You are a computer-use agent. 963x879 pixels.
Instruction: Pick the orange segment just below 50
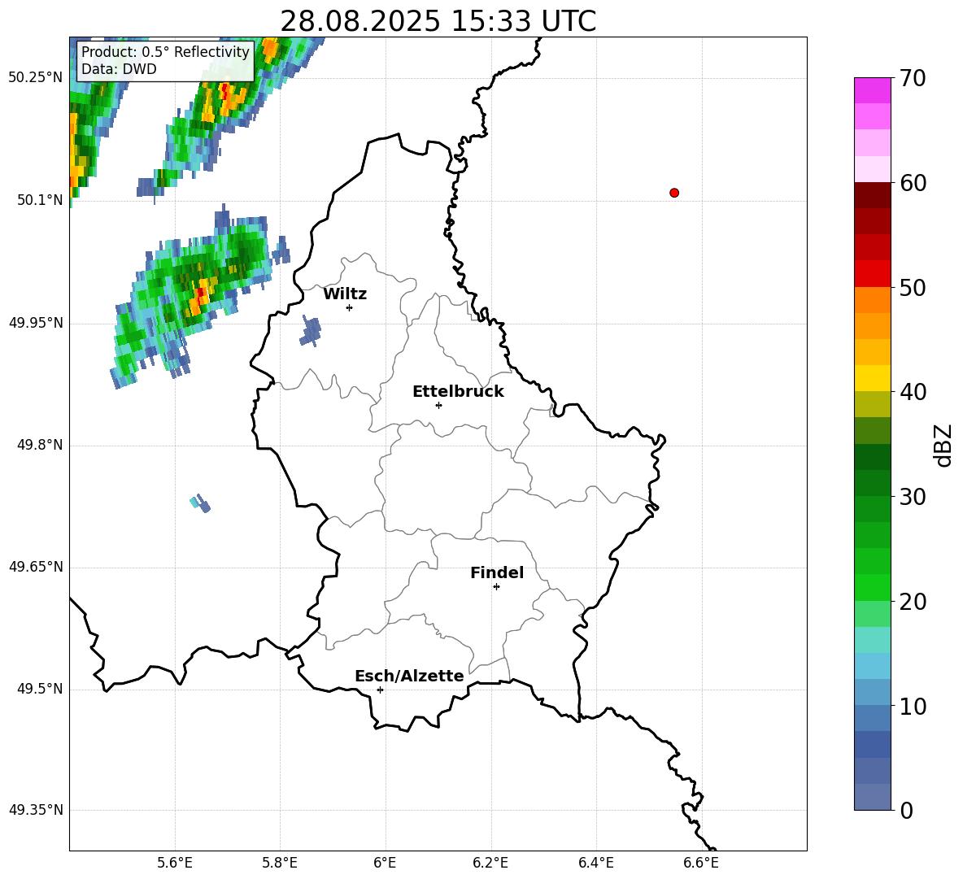tap(872, 300)
